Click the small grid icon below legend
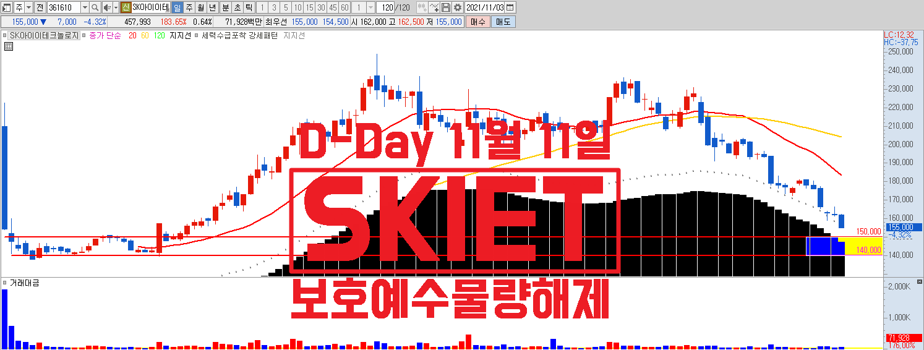This screenshot has width=924, height=350. 9,46
